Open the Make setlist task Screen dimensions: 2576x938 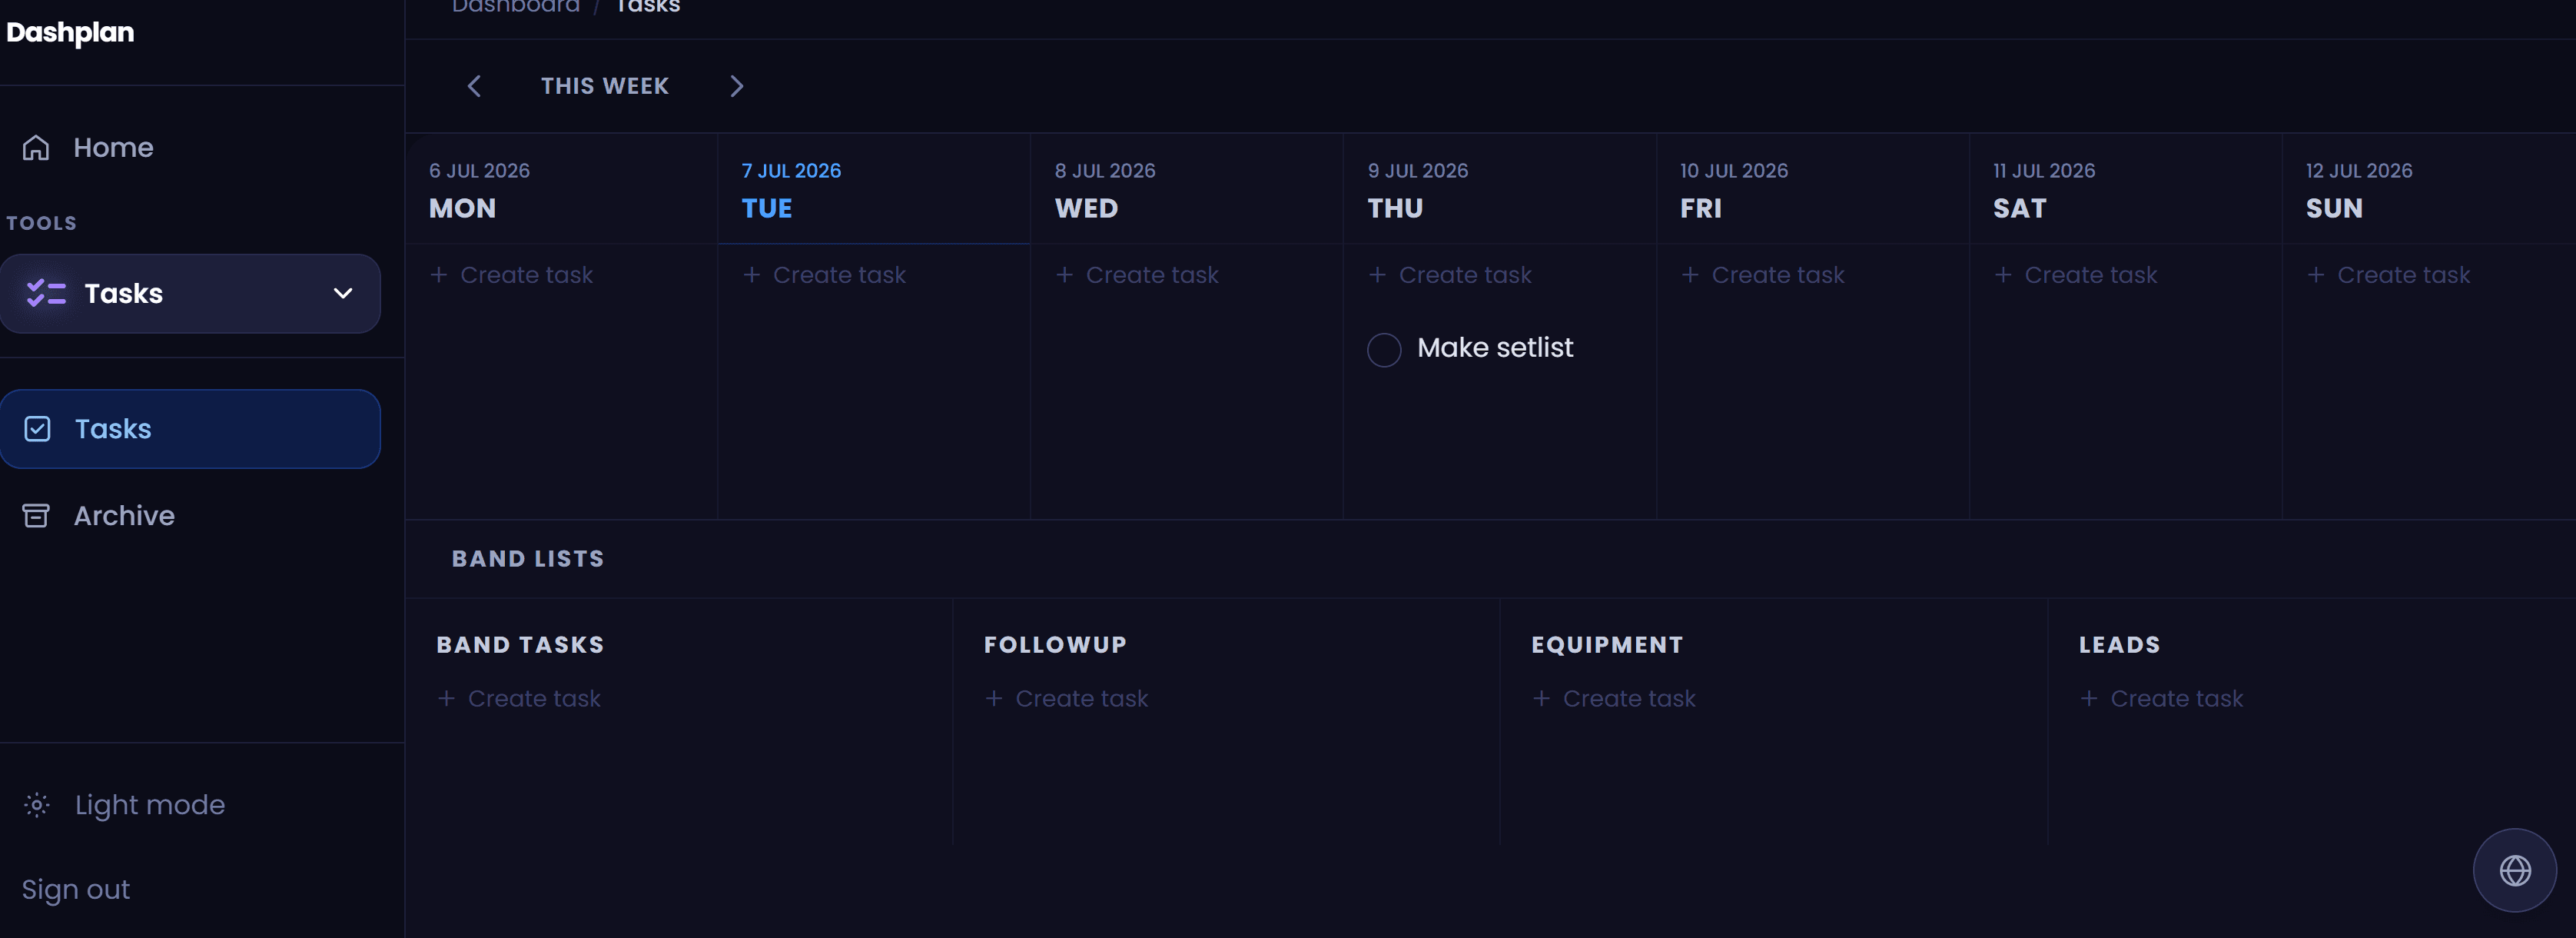[x=1495, y=348]
